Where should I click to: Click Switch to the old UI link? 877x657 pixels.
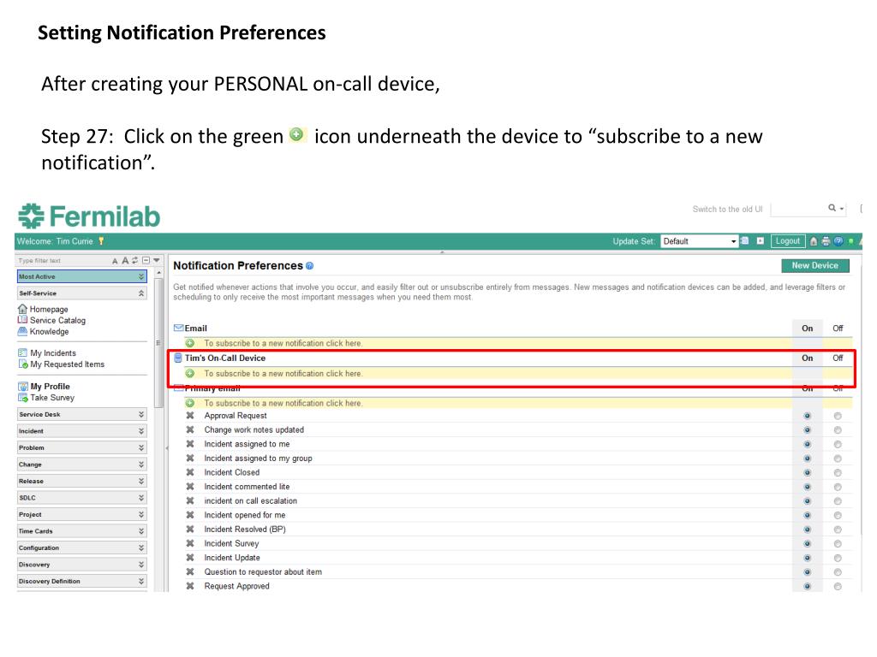[x=727, y=209]
